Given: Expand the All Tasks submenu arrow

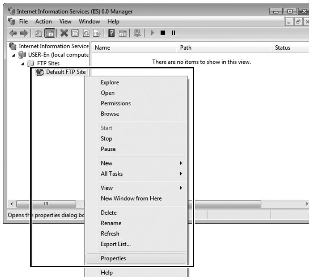Looking at the screenshot, I should [181, 174].
